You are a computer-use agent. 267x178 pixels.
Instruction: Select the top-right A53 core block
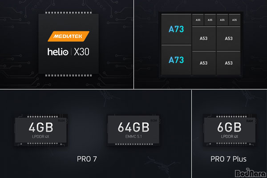click(x=229, y=39)
